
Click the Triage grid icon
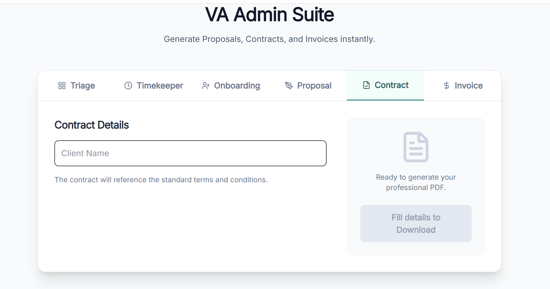pyautogui.click(x=62, y=86)
